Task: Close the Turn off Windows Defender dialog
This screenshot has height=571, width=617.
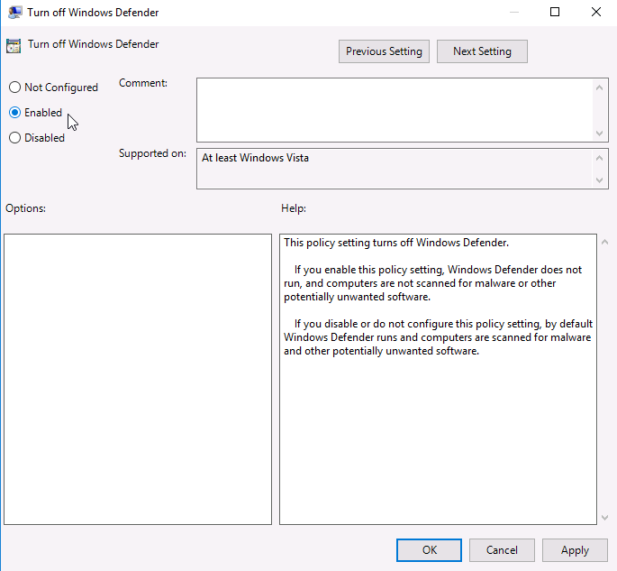Action: point(596,13)
